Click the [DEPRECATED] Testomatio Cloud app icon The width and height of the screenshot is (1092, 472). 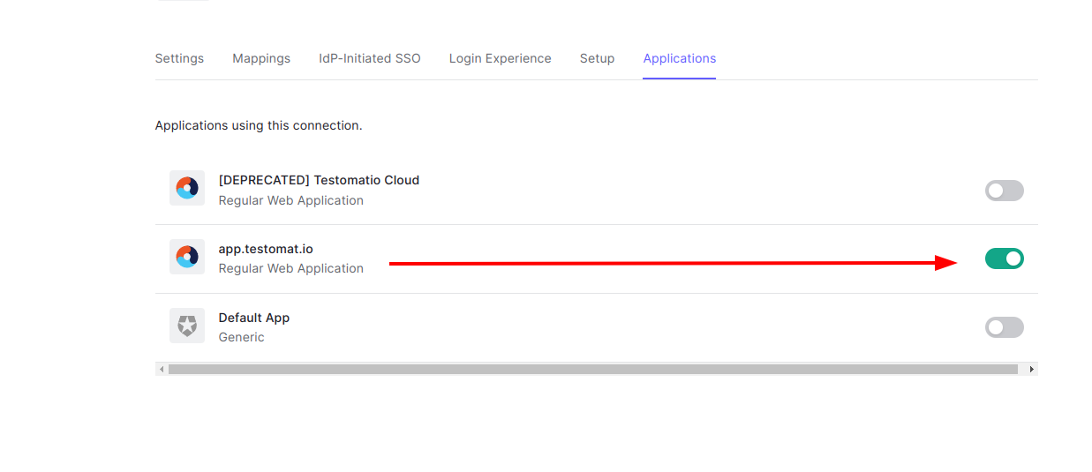[187, 188]
